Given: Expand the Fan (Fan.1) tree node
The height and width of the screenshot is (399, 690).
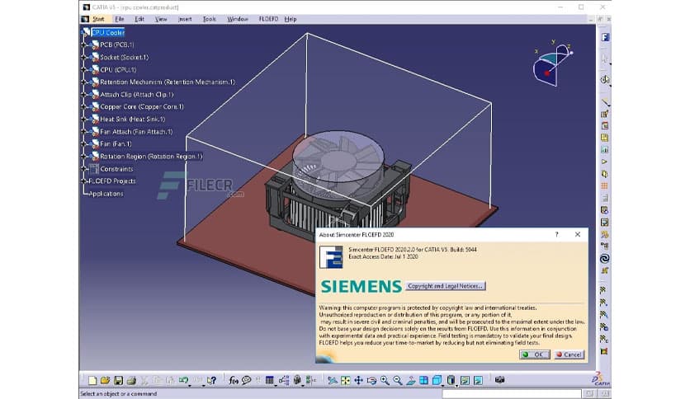Looking at the screenshot, I should click(x=84, y=143).
